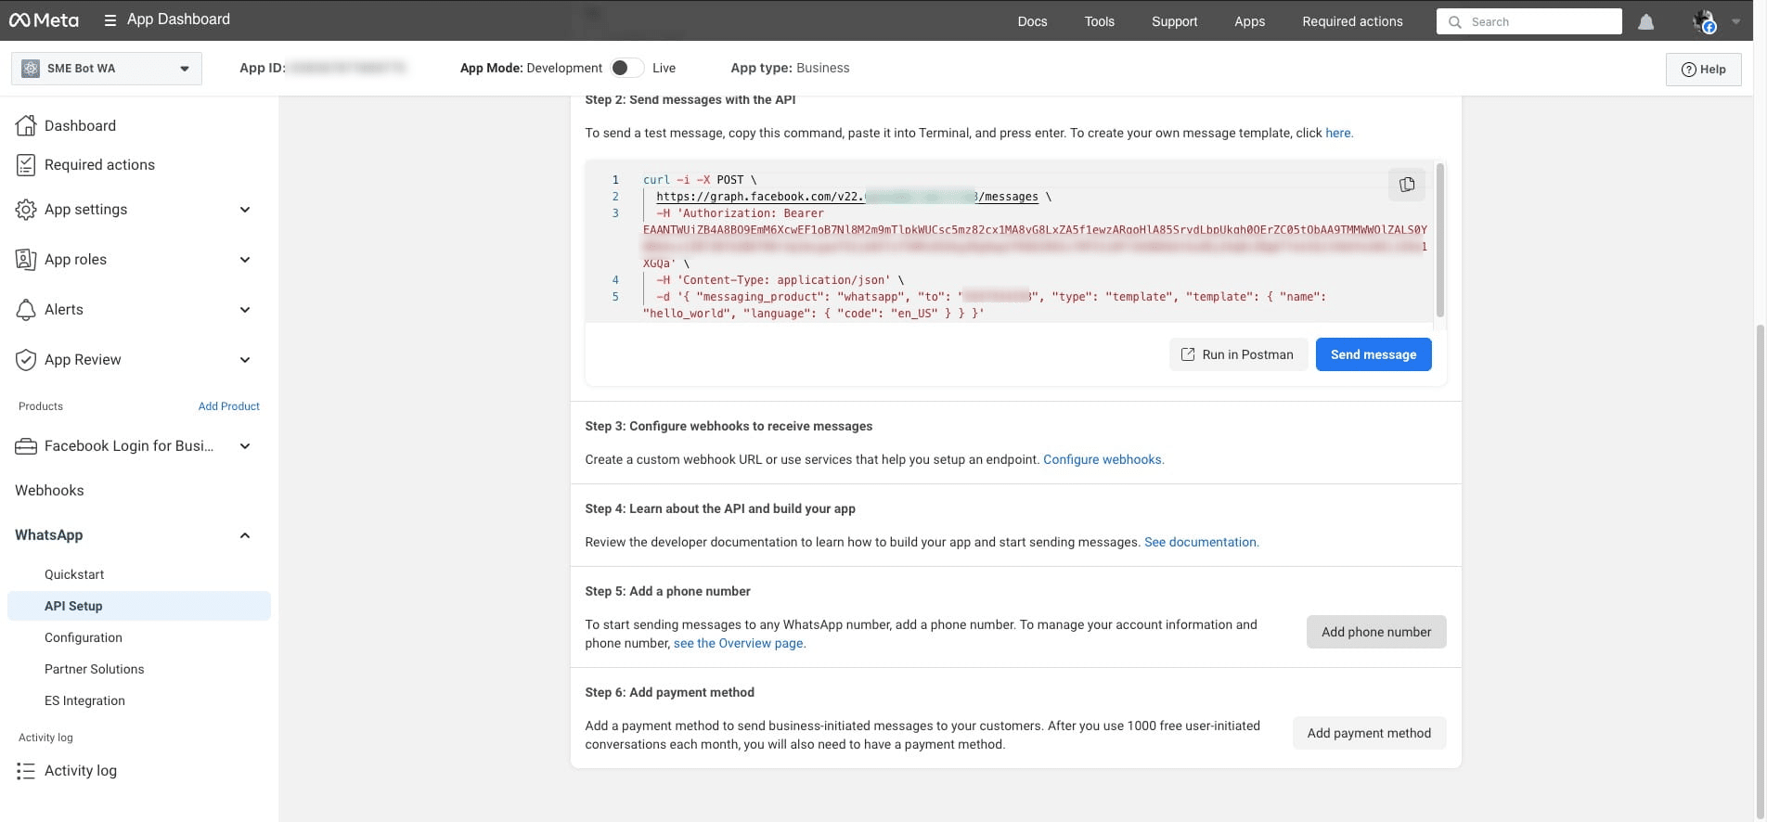Screen dimensions: 1767x822
Task: Click the Required actions checklist icon
Action: [26, 164]
